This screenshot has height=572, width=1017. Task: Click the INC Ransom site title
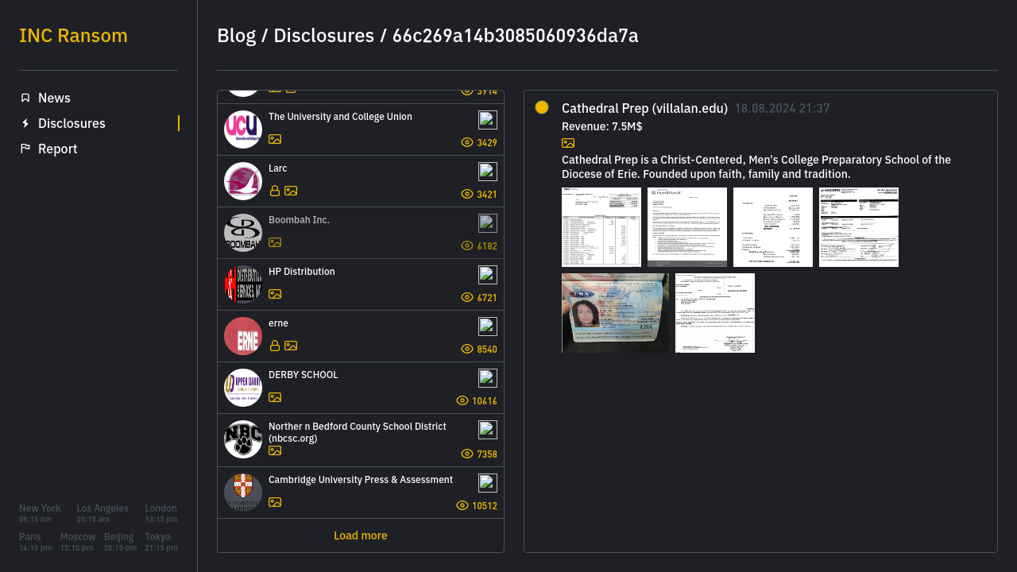[73, 36]
